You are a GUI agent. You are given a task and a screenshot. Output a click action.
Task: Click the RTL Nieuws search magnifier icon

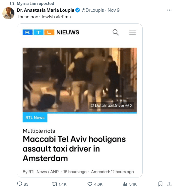coord(116,32)
